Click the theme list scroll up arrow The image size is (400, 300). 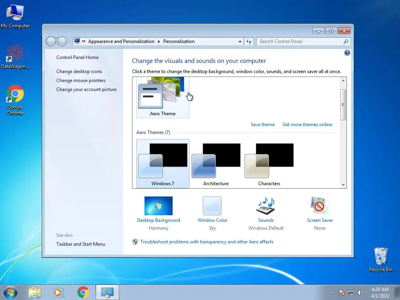pos(343,80)
